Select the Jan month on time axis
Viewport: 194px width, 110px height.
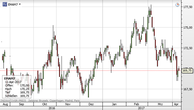pyautogui.click(x=114, y=104)
